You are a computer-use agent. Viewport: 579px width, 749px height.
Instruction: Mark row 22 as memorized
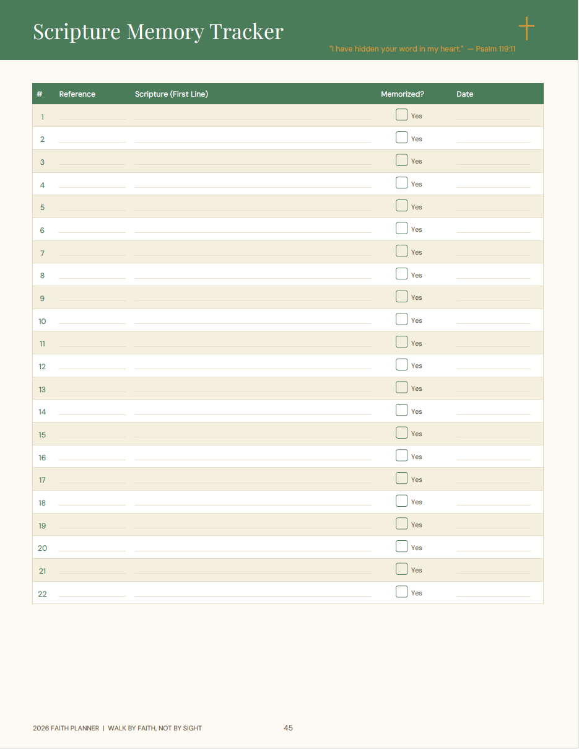pyautogui.click(x=402, y=592)
